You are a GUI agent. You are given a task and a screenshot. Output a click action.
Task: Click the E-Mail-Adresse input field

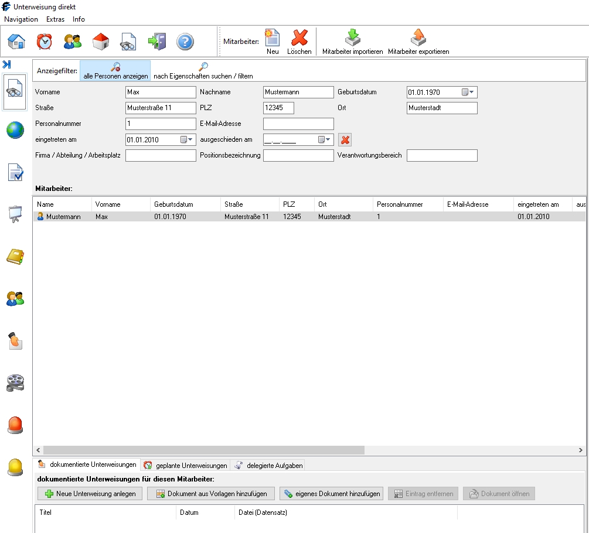tap(298, 124)
